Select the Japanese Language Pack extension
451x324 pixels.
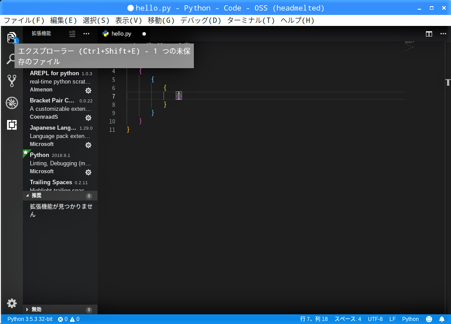[60, 136]
